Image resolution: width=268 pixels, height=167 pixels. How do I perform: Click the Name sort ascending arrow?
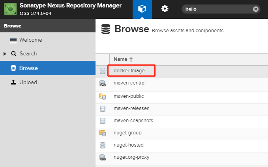(x=131, y=59)
